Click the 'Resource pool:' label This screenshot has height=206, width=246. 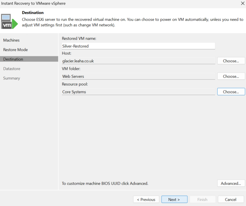click(75, 84)
